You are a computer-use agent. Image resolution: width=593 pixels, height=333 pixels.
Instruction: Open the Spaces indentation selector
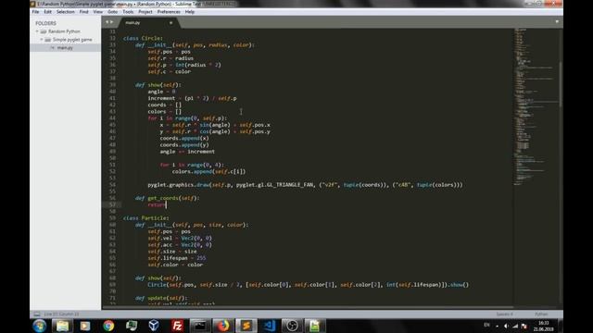point(504,314)
